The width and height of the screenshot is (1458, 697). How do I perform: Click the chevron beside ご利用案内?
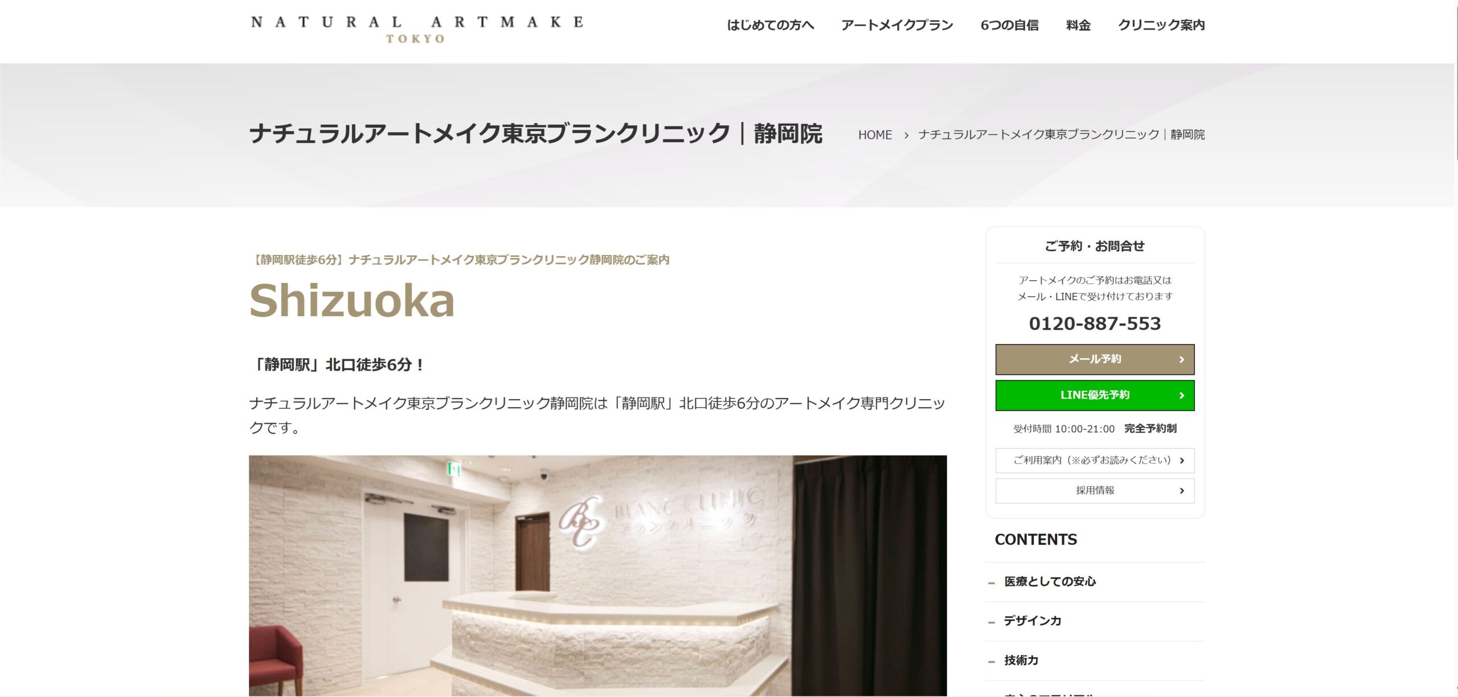1182,461
